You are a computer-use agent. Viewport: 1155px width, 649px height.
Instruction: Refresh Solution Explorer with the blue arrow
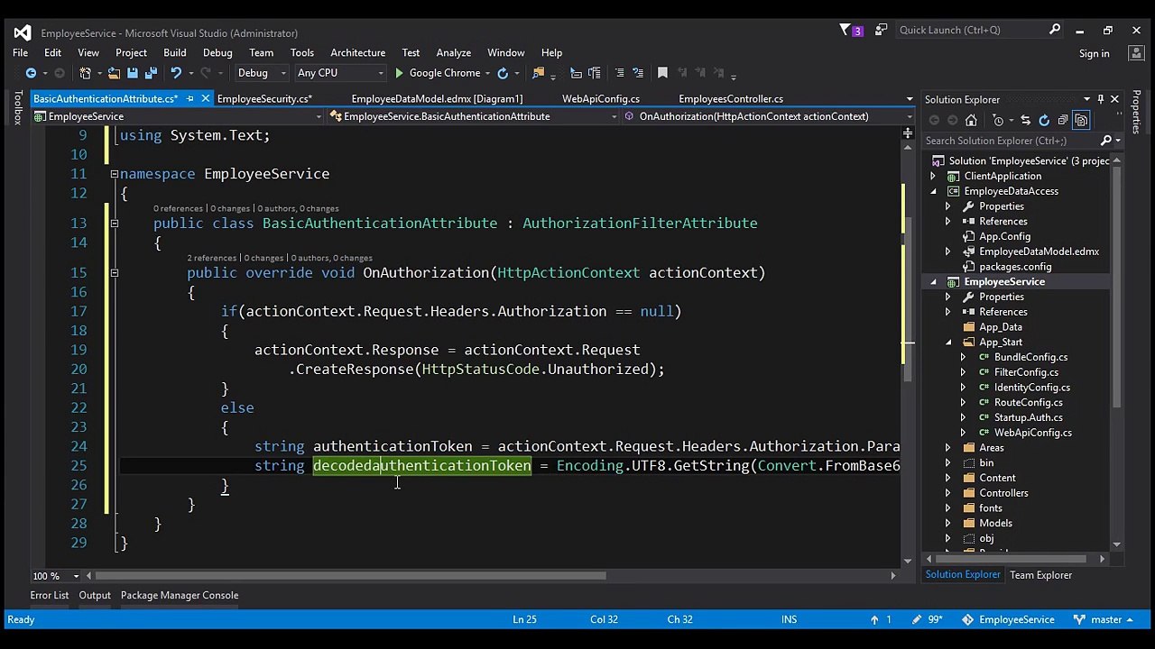(x=1044, y=120)
